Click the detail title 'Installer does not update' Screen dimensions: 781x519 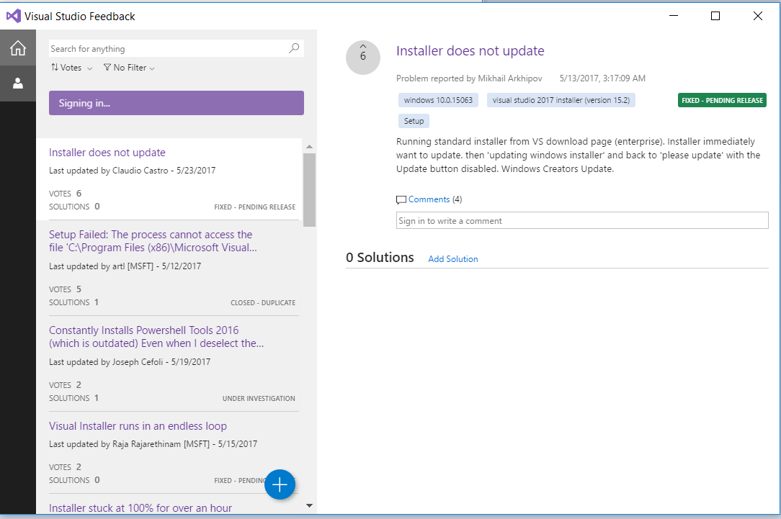tap(470, 51)
